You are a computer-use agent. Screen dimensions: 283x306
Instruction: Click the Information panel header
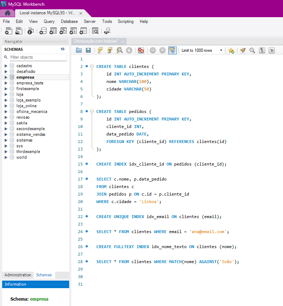[x=35, y=284]
